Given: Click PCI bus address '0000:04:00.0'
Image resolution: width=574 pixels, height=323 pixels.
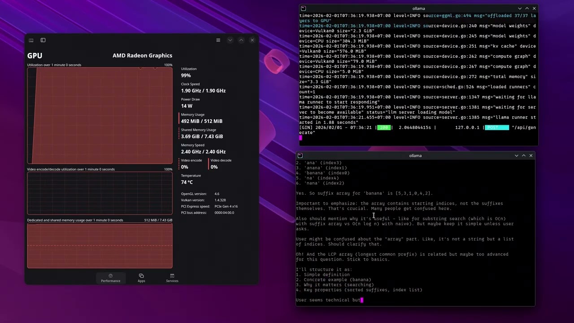Looking at the screenshot, I should tap(224, 213).
